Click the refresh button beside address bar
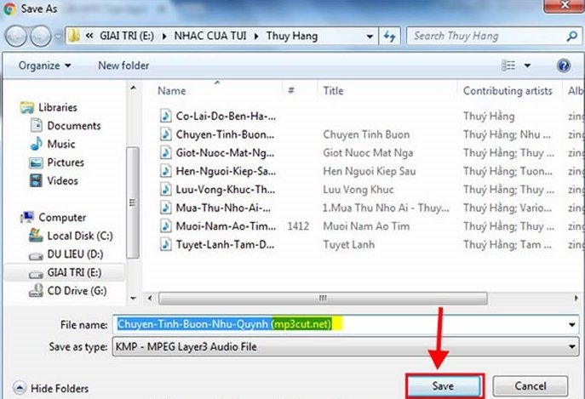This screenshot has height=399, width=585. point(389,37)
